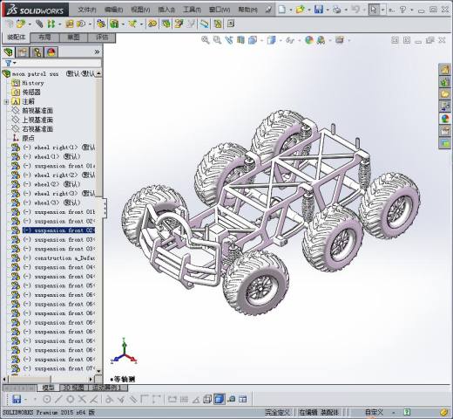Click the Zoom to Fit magnifier icon
Image resolution: width=453 pixels, height=419 pixels.
click(206, 40)
